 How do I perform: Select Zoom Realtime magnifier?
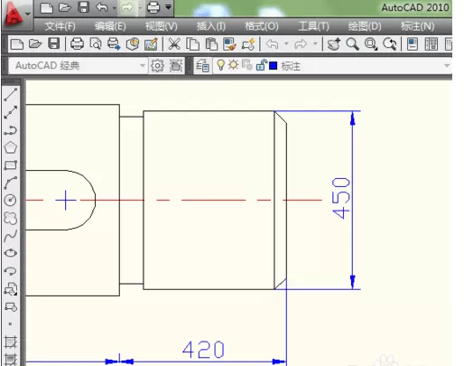point(352,44)
